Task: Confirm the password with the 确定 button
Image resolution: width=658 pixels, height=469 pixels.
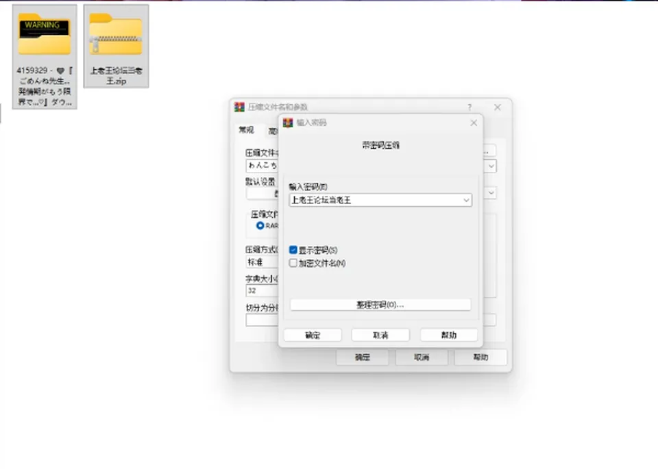Action: point(313,335)
